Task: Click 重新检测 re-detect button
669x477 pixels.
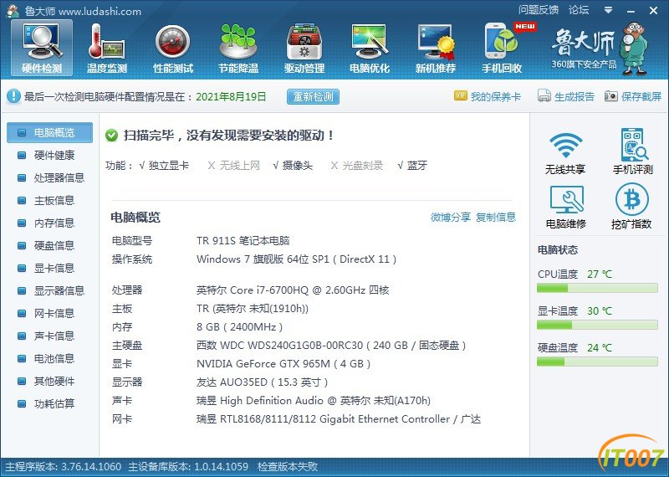Action: pos(313,97)
